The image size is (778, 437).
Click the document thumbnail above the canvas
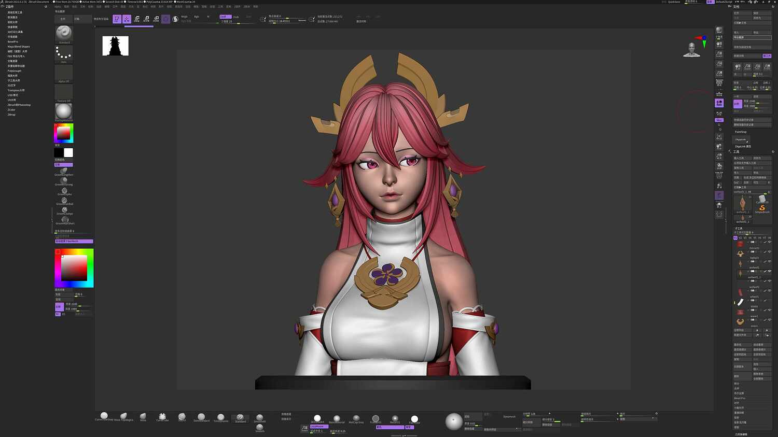pyautogui.click(x=115, y=46)
